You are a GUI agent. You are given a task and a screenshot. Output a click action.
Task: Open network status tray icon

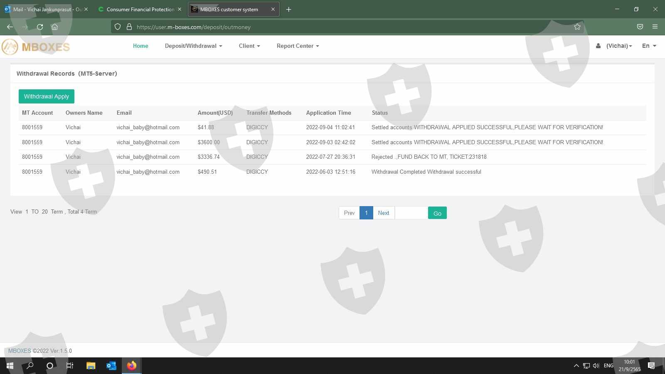pyautogui.click(x=586, y=366)
